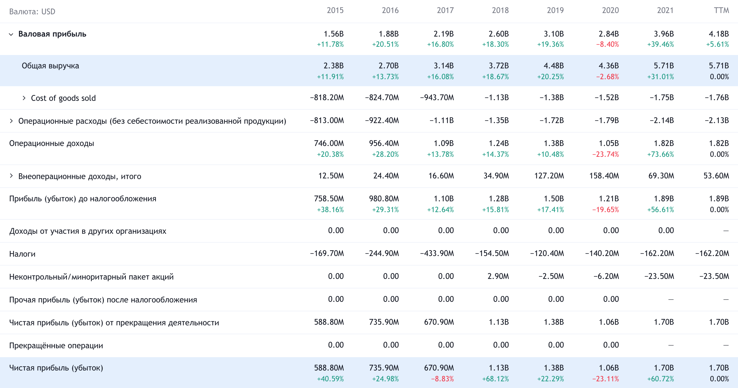Screen dimensions: 738x388
Task: Click non-operating TTM value 53.60M
Action: pyautogui.click(x=716, y=176)
